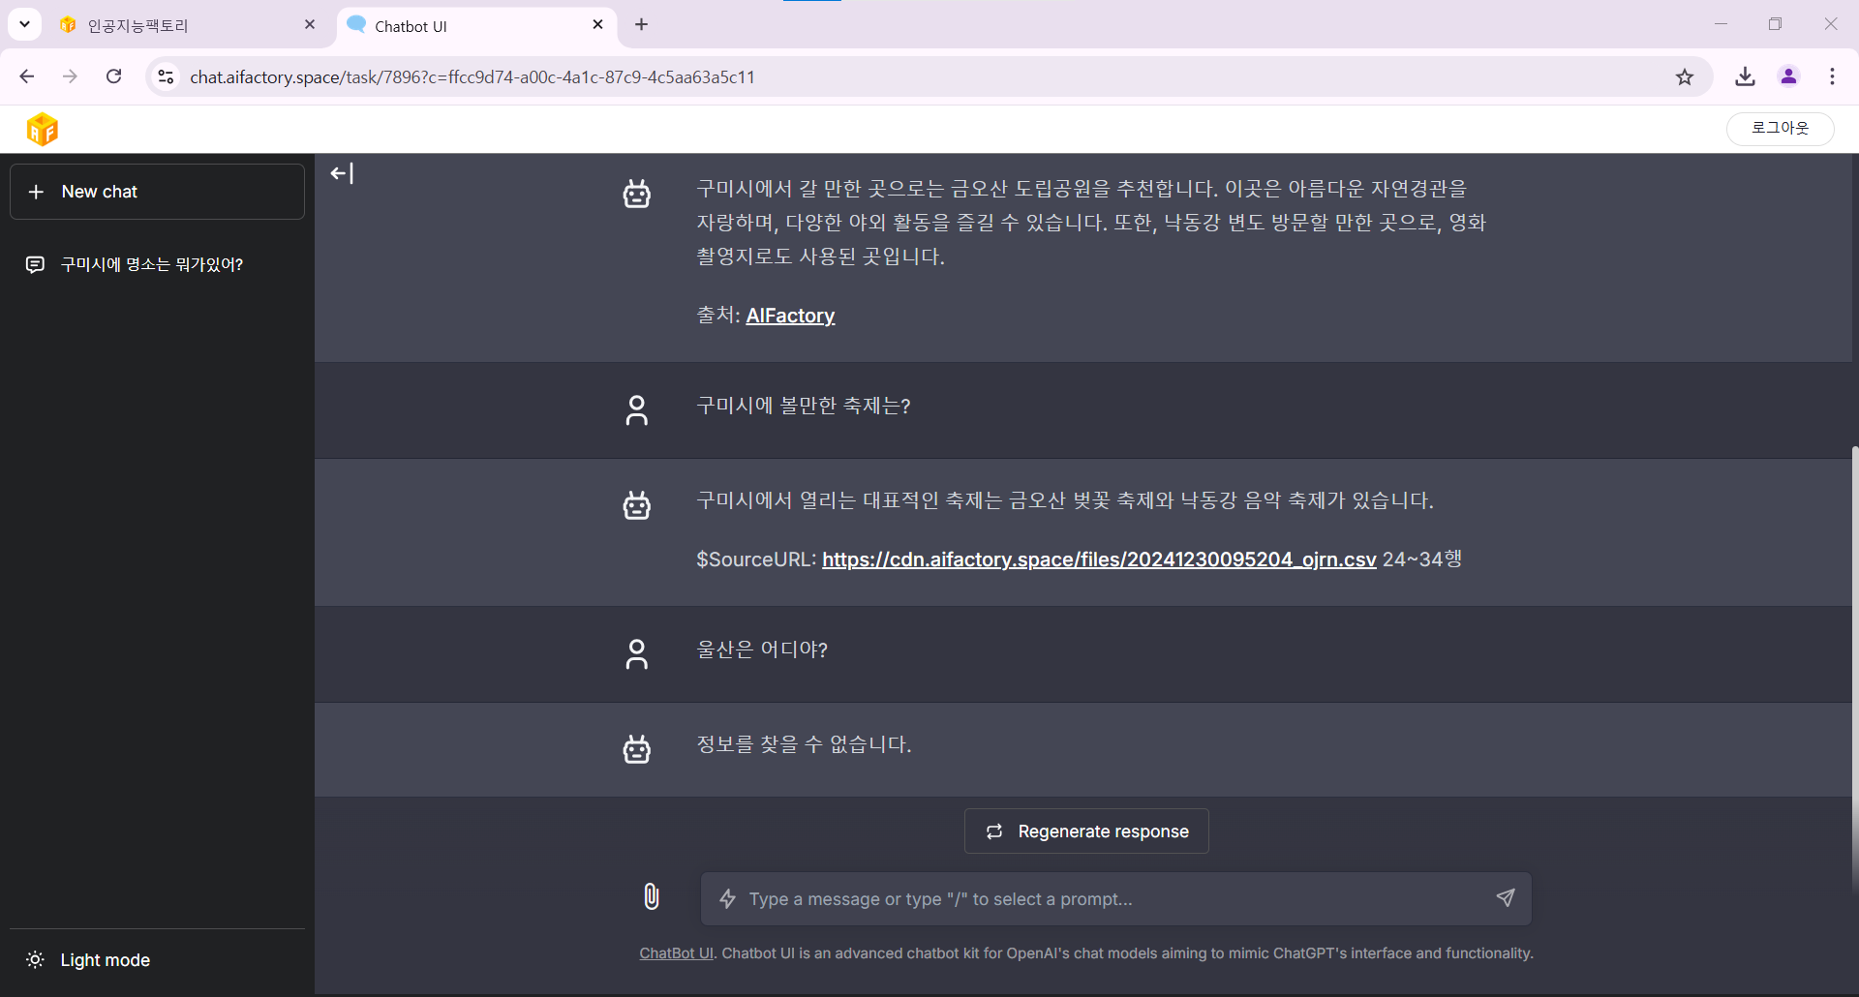Start a New chat

pyautogui.click(x=157, y=192)
